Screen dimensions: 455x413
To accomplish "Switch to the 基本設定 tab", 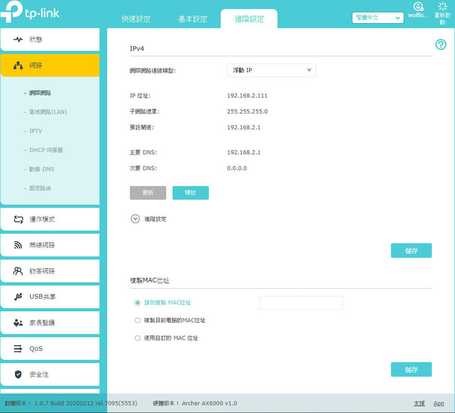I will (193, 19).
